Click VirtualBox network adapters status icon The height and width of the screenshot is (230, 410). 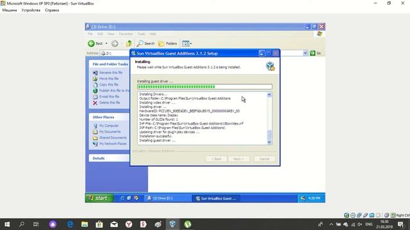(359, 215)
